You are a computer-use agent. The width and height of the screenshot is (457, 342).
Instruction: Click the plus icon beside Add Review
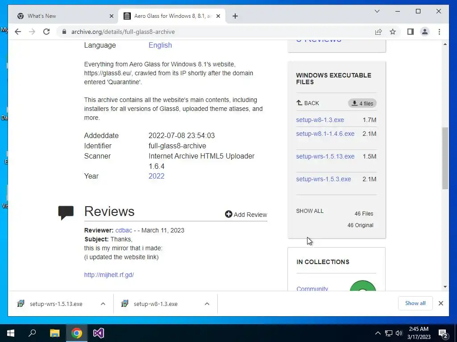click(228, 214)
